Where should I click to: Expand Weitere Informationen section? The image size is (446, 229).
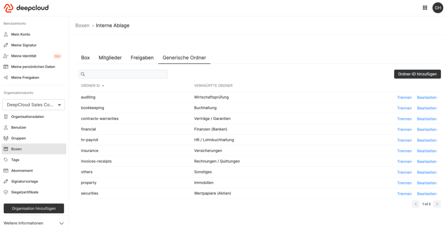click(x=34, y=223)
